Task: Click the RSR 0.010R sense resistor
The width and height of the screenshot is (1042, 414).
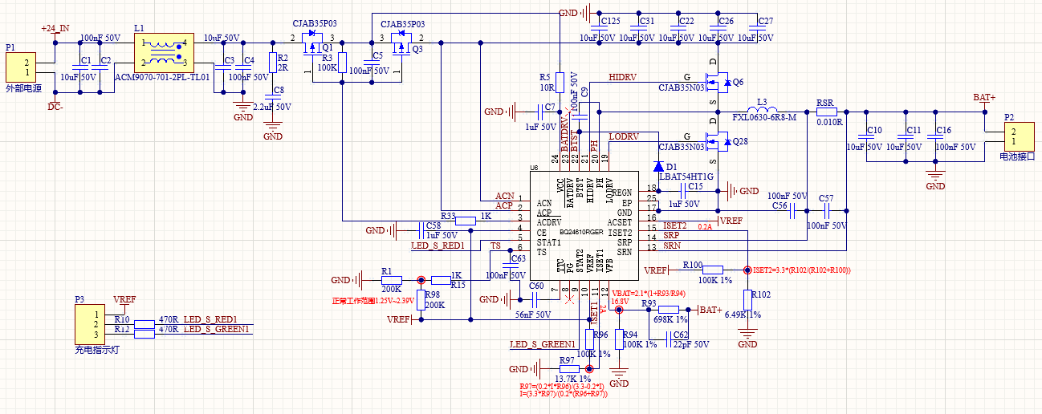Action: click(828, 112)
